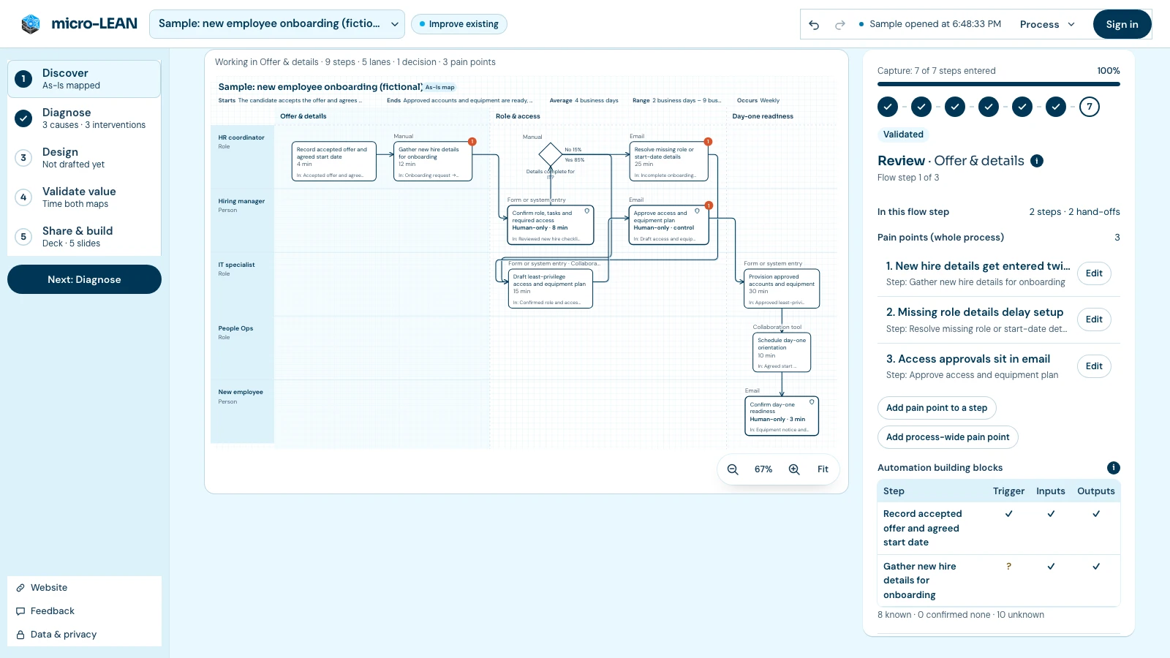Undo the last action
1170x658 pixels.
tap(814, 24)
